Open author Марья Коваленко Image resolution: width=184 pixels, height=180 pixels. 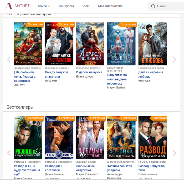click(x=87, y=174)
